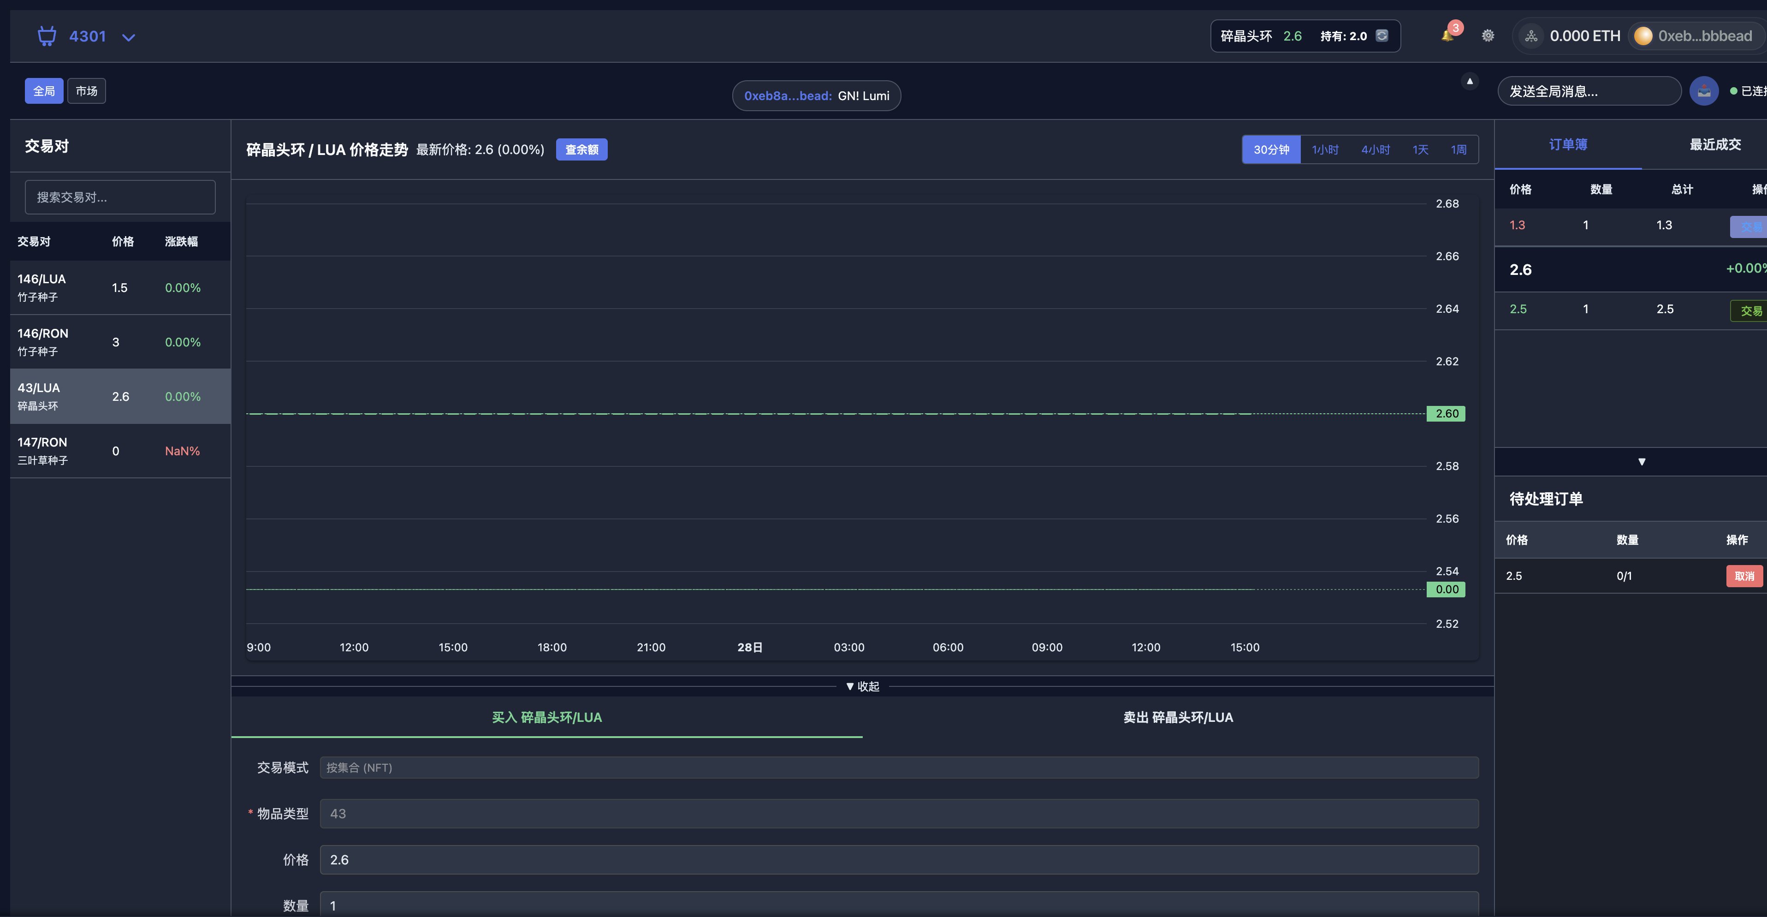Viewport: 1767px width, 917px height.
Task: Select the 全局 chat channel
Action: click(44, 90)
